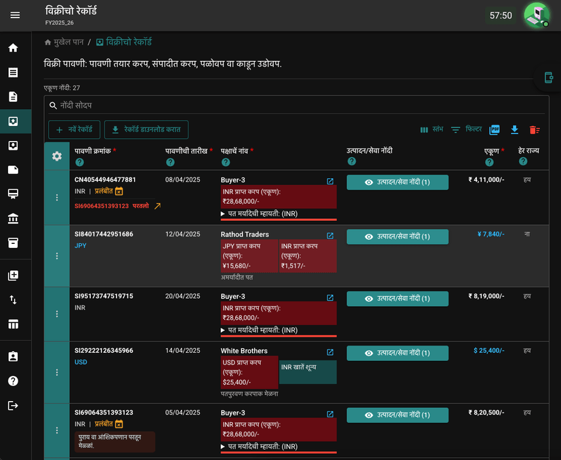Click the red delete records icon
Screen dimensions: 561x460
534,130
